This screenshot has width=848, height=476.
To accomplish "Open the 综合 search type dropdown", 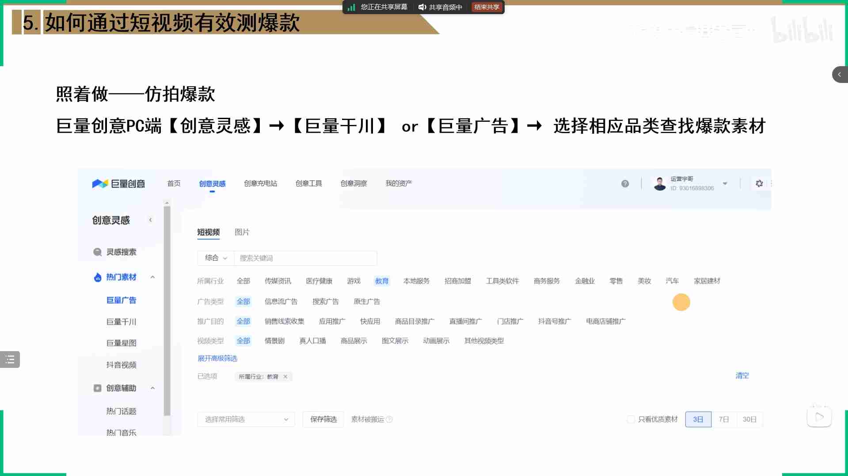I will pyautogui.click(x=216, y=258).
